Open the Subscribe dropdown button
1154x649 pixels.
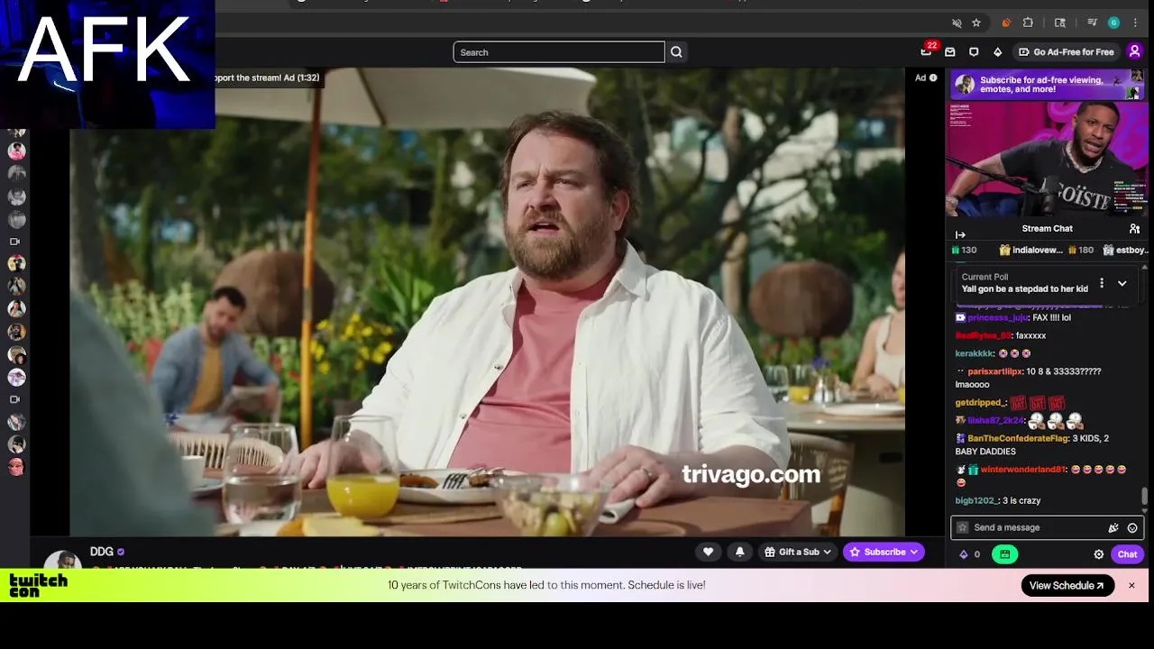(x=884, y=552)
